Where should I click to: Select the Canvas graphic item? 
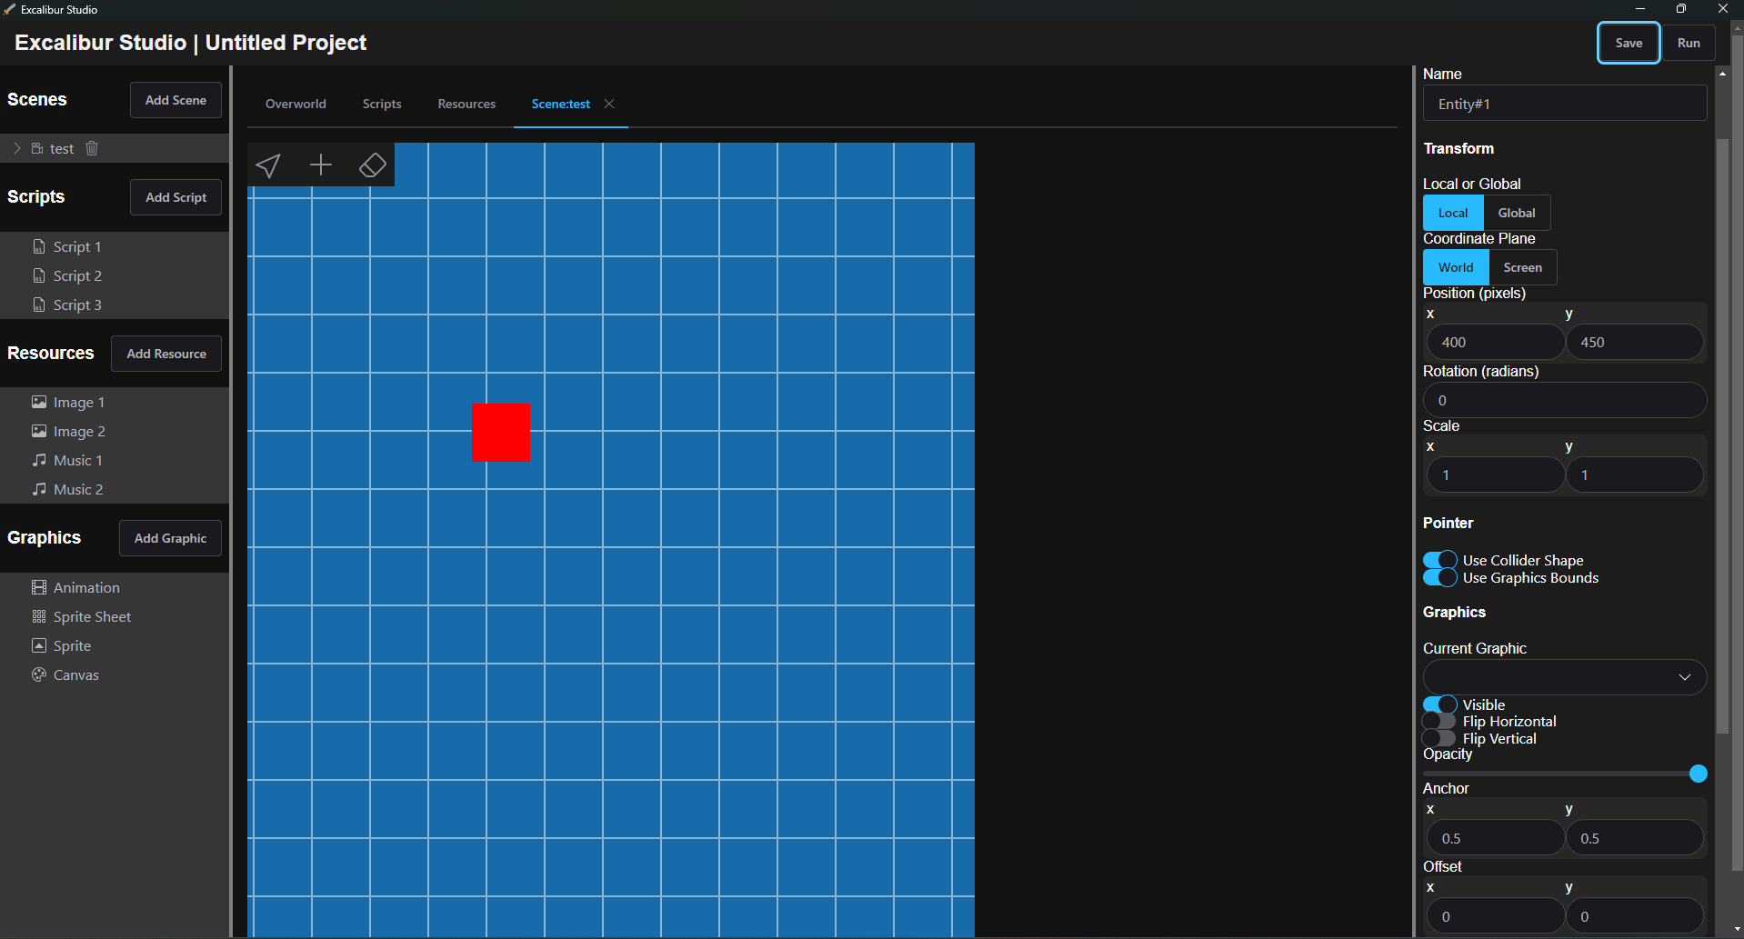pyautogui.click(x=75, y=674)
